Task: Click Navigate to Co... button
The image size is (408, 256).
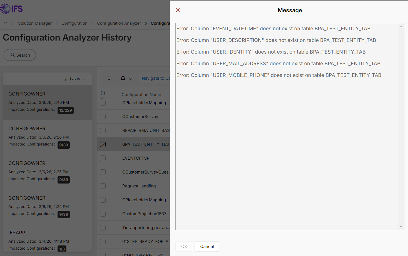Action: tap(155, 78)
